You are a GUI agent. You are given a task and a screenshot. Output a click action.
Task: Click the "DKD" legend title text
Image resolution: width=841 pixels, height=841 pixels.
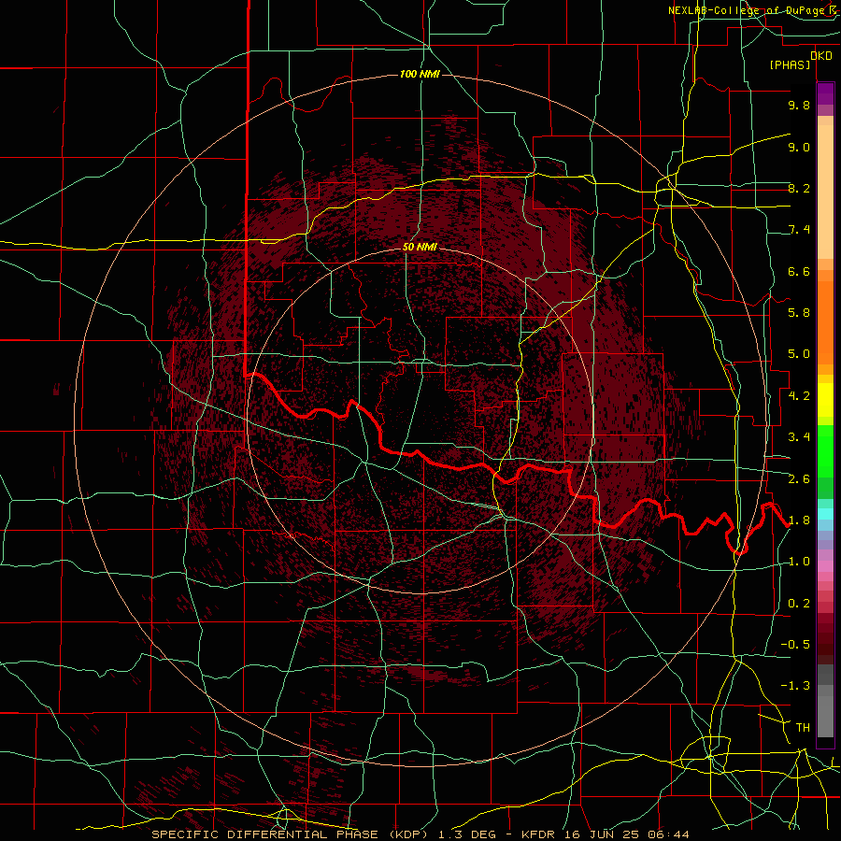coord(821,56)
